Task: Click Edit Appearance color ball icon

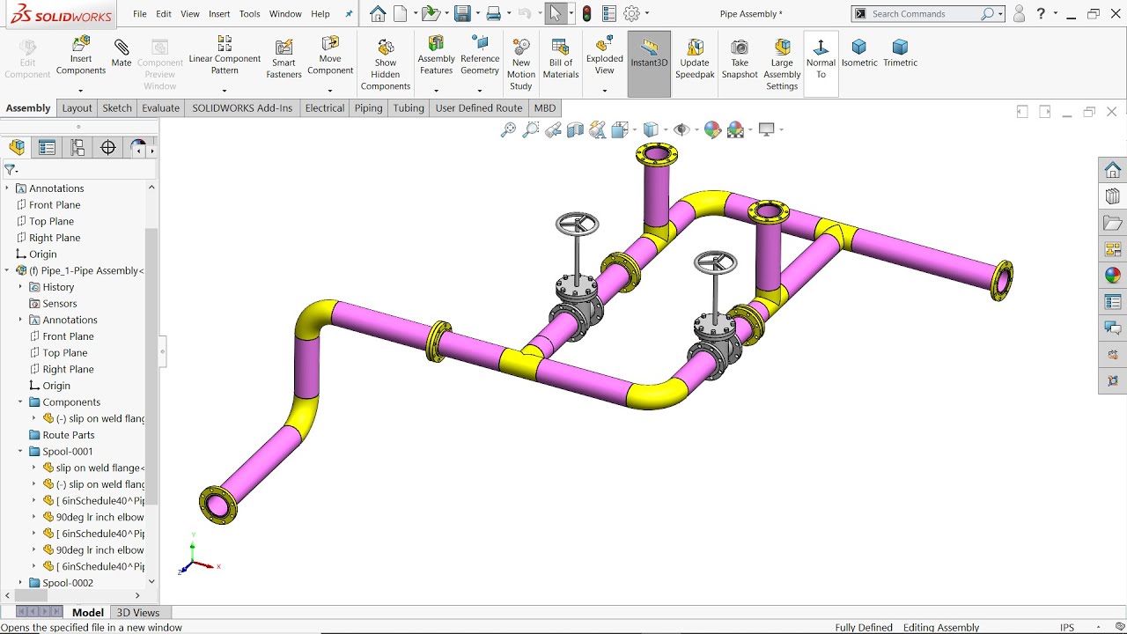Action: (x=712, y=129)
